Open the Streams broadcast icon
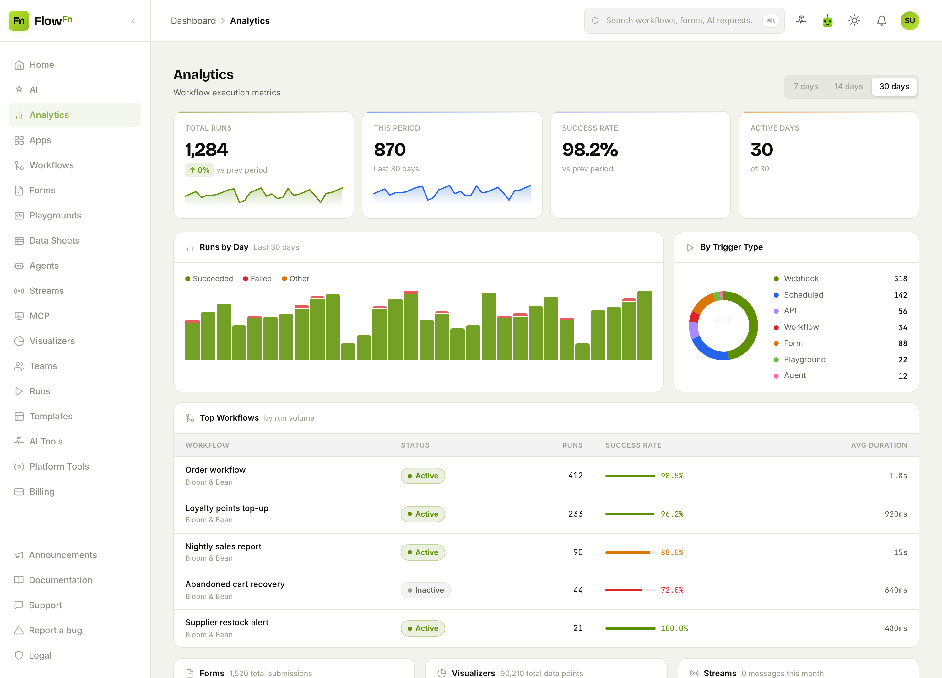The height and width of the screenshot is (678, 942). (19, 291)
